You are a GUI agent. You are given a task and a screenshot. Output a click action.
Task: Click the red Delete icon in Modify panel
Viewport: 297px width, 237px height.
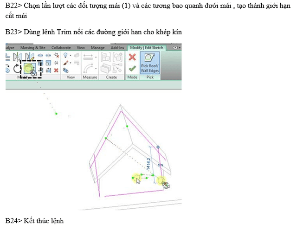56,70
